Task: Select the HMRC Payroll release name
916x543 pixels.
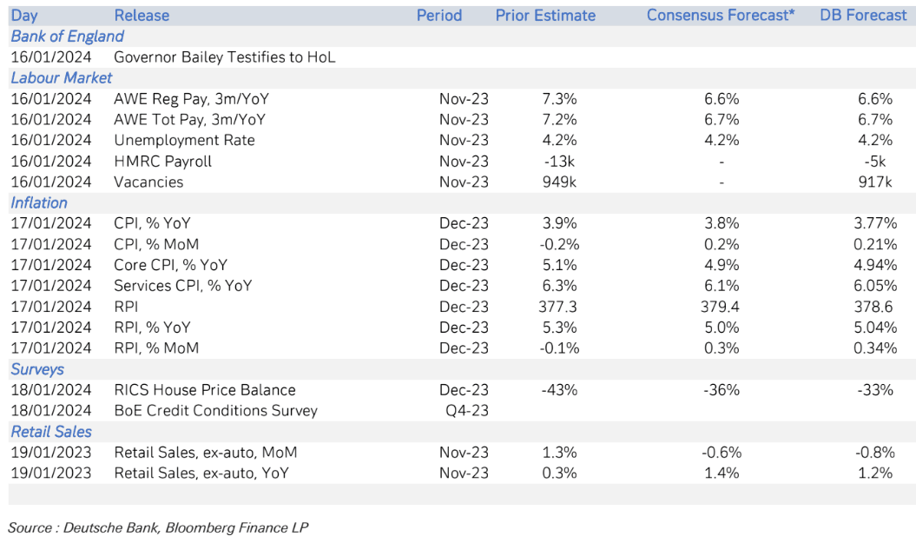Action: click(162, 162)
